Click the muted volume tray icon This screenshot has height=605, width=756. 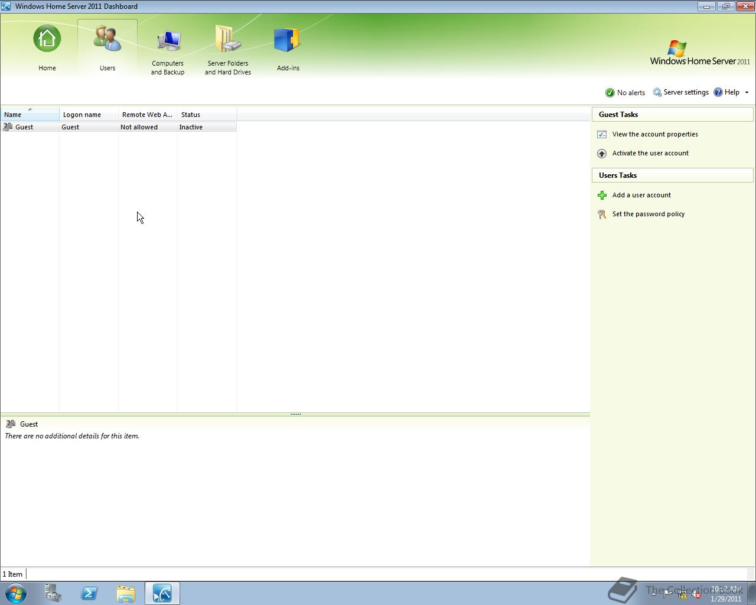[697, 594]
